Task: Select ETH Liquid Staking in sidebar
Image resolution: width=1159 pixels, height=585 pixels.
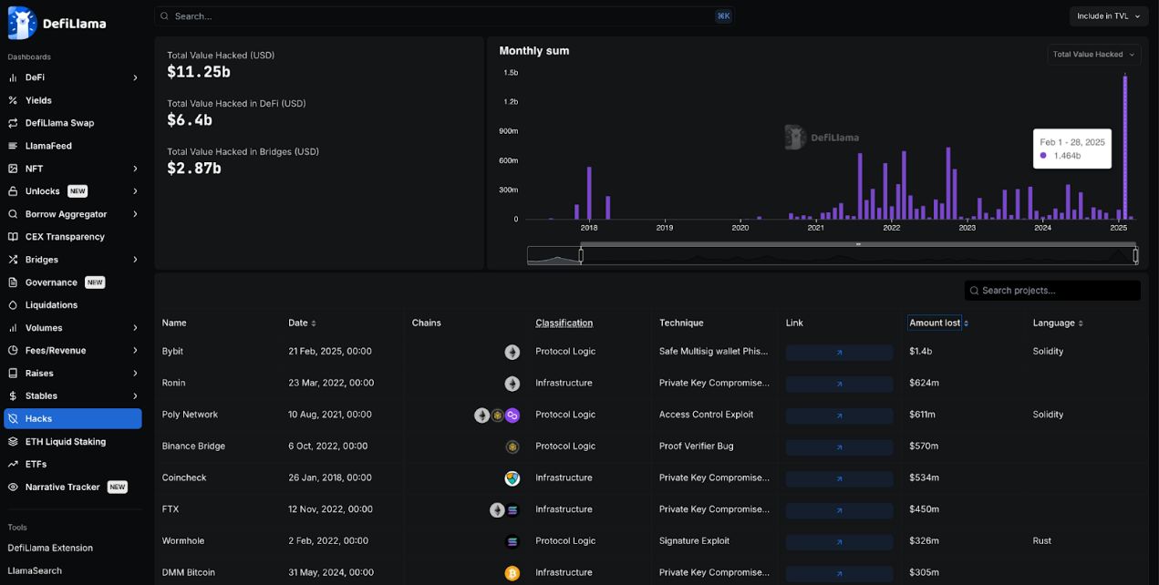Action: (x=66, y=442)
